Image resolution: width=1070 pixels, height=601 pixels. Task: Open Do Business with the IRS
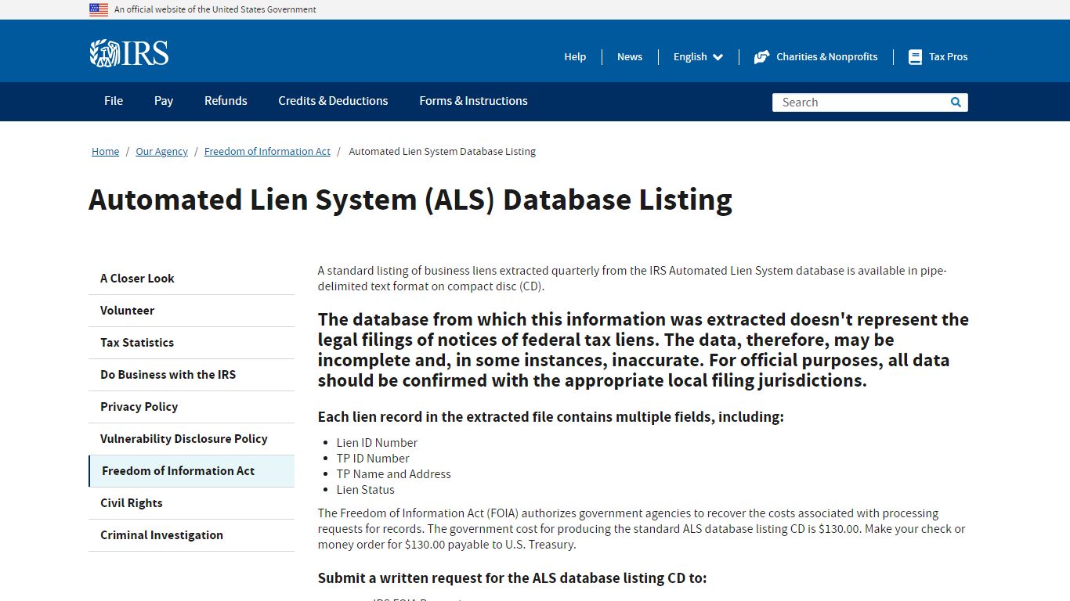(191, 375)
